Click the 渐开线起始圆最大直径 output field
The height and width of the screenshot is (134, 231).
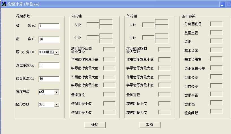[x=165, y=49]
